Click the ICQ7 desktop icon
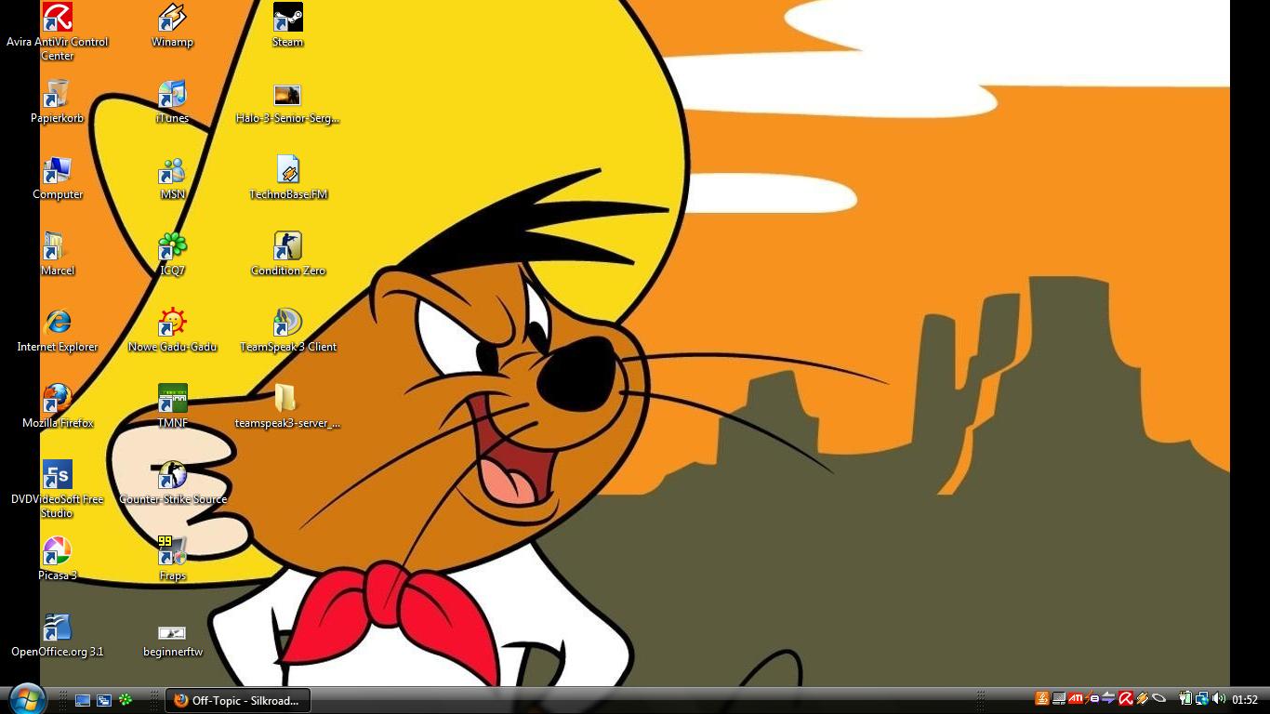The image size is (1270, 714). coord(172,246)
